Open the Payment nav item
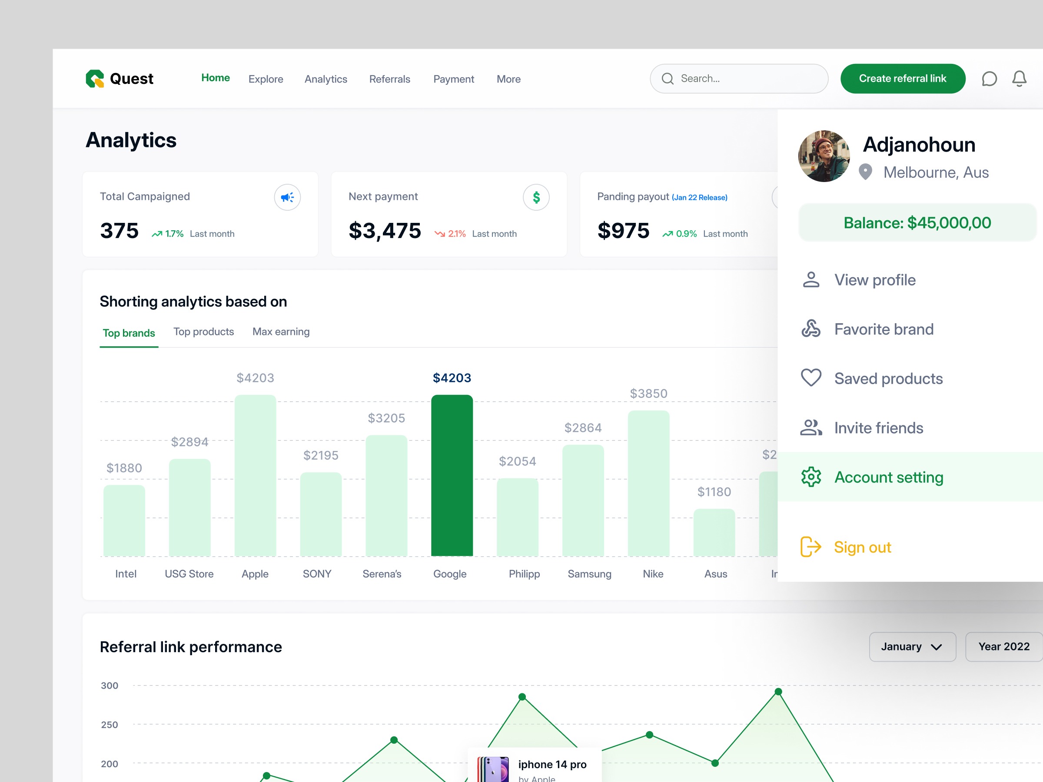 (x=454, y=79)
